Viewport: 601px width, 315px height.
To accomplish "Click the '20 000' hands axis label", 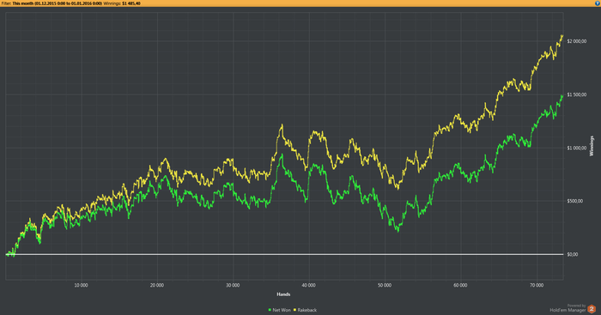I will point(157,285).
